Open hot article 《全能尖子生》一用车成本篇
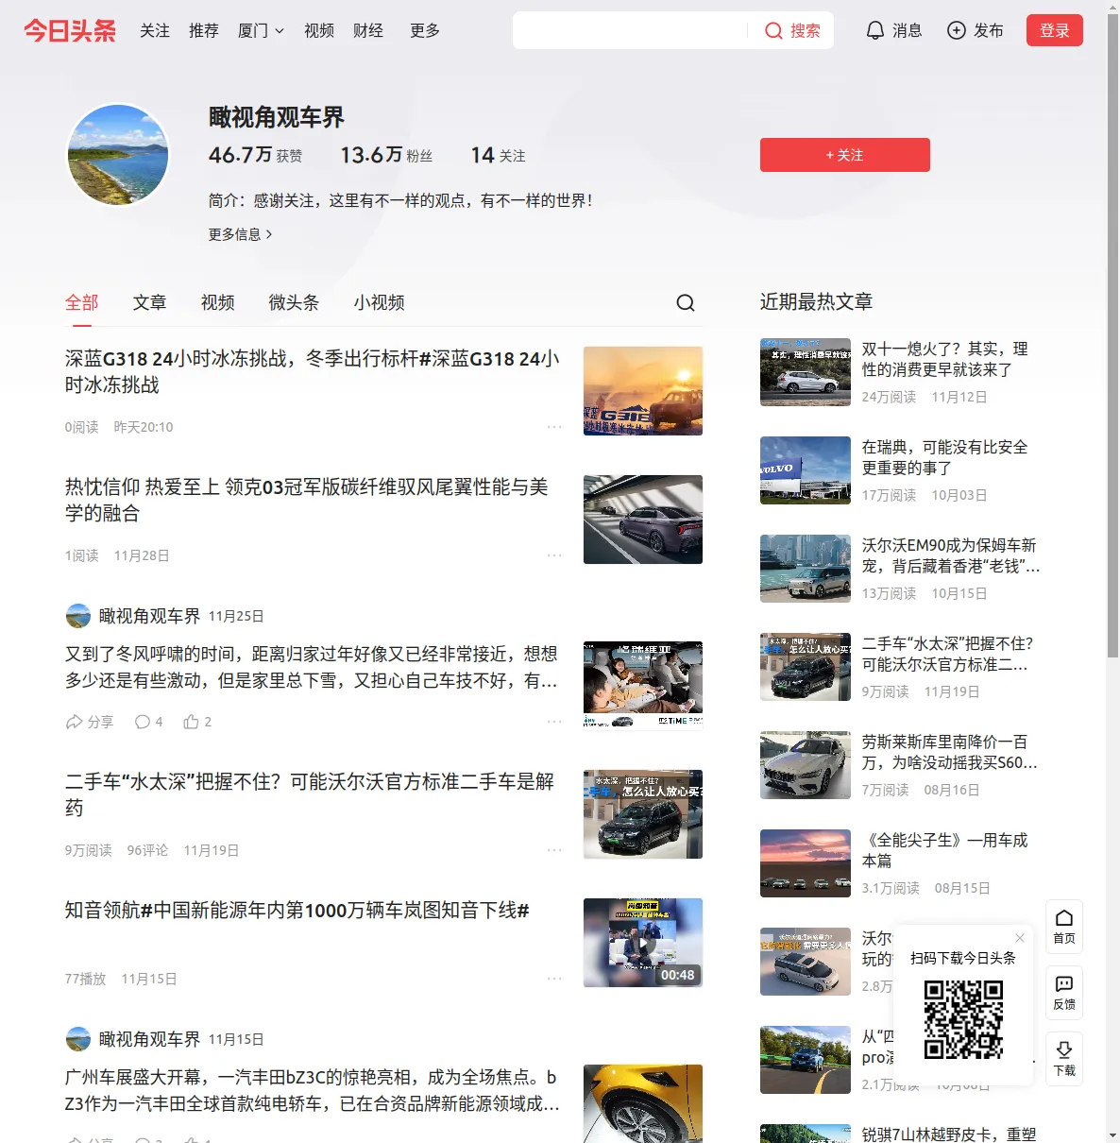This screenshot has height=1143, width=1120. pos(944,850)
